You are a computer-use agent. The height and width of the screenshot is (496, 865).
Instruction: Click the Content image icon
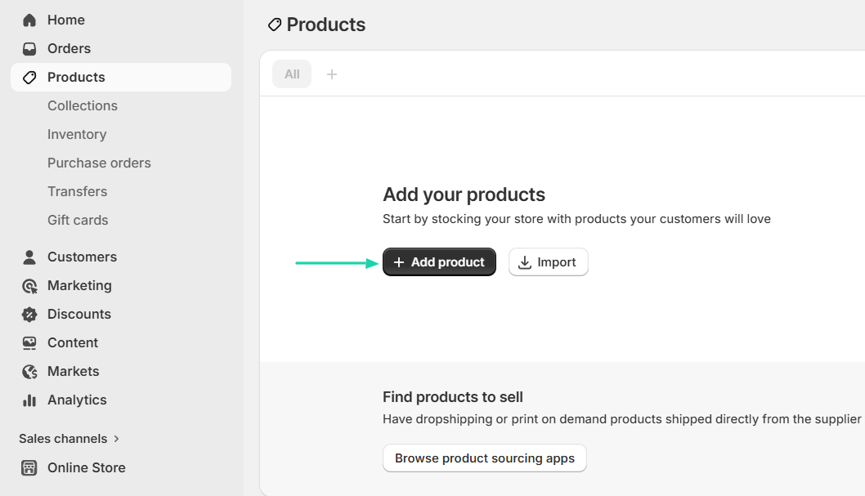tap(29, 342)
